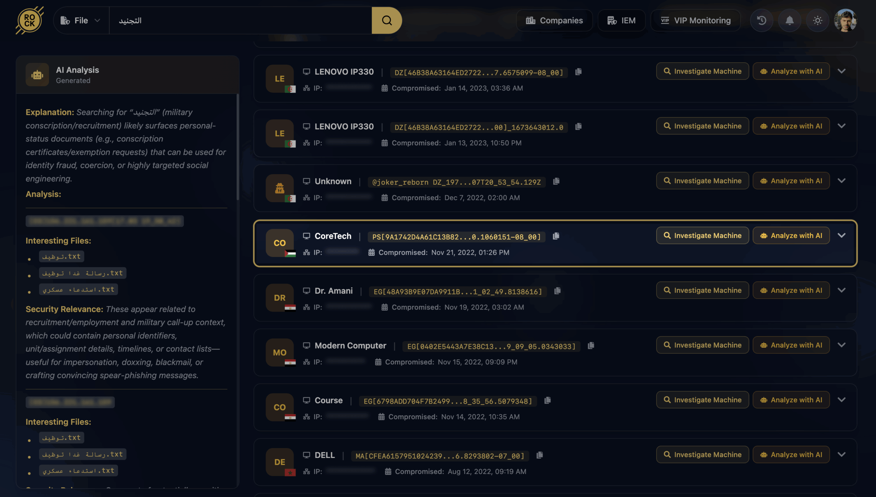This screenshot has width=876, height=497.
Task: Investigate Machine for Dr. Amani
Action: point(703,290)
